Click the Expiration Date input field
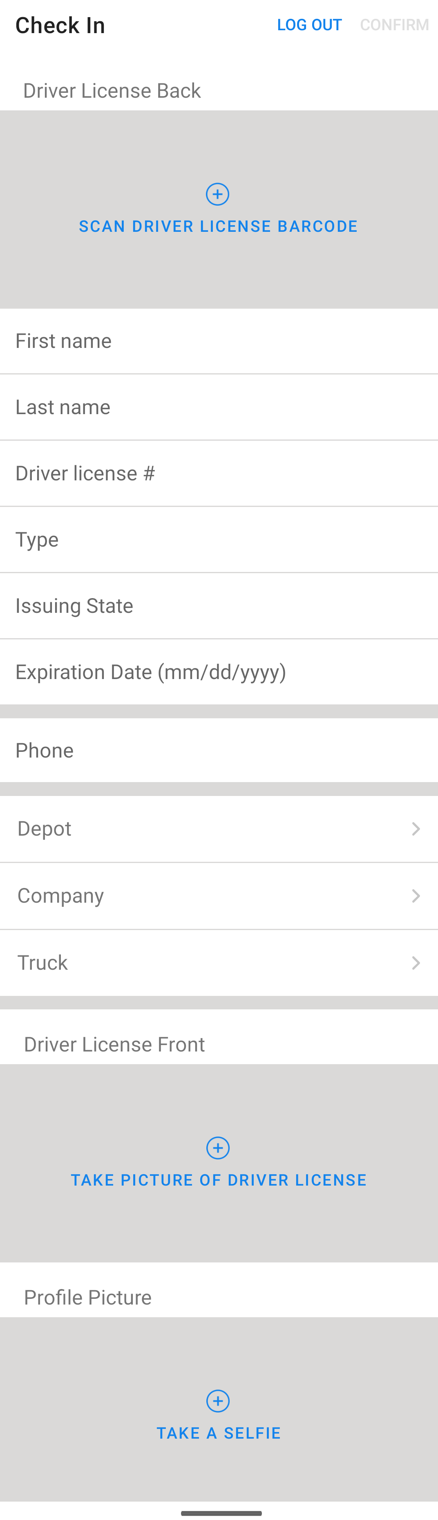This screenshot has width=438, height=1520. point(219,672)
